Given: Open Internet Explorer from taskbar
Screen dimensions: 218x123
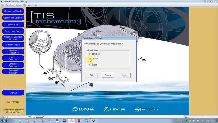Looking at the screenshot, I should coord(13,121).
